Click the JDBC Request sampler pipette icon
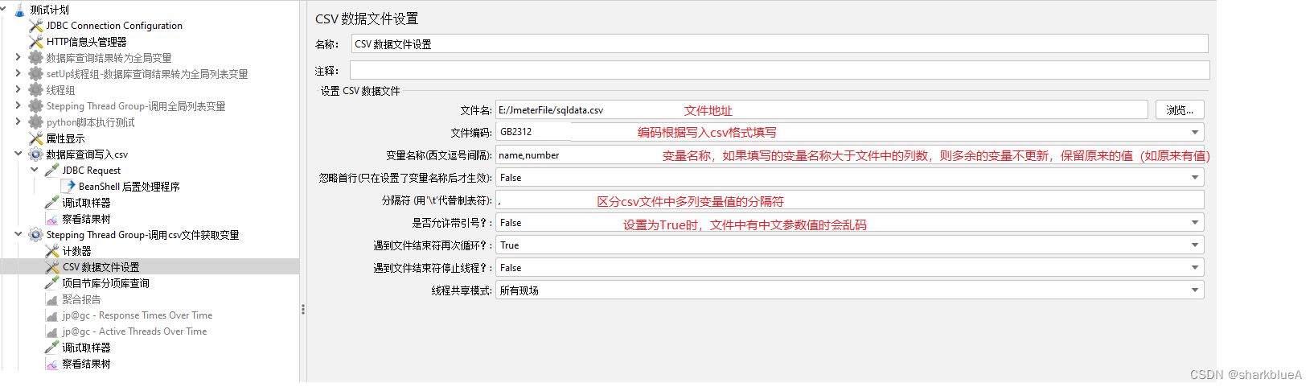 point(52,171)
